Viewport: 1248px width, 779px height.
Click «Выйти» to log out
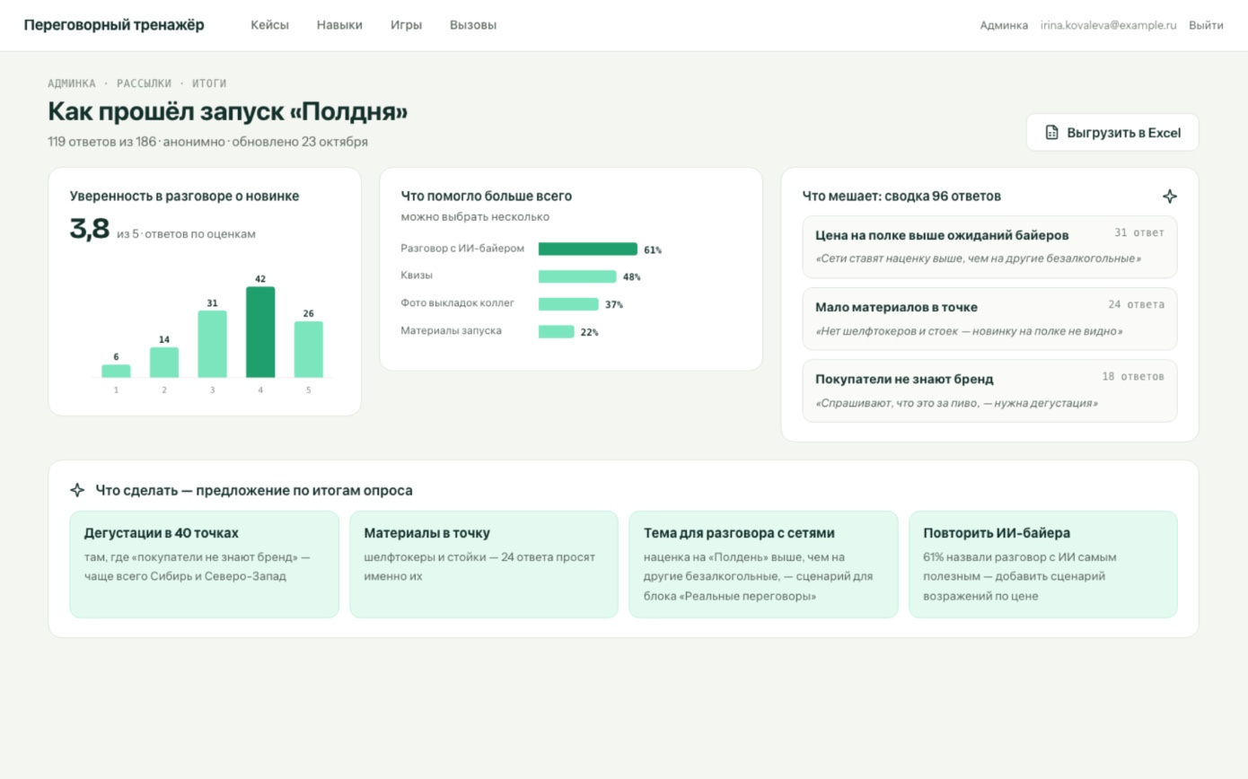(1206, 25)
